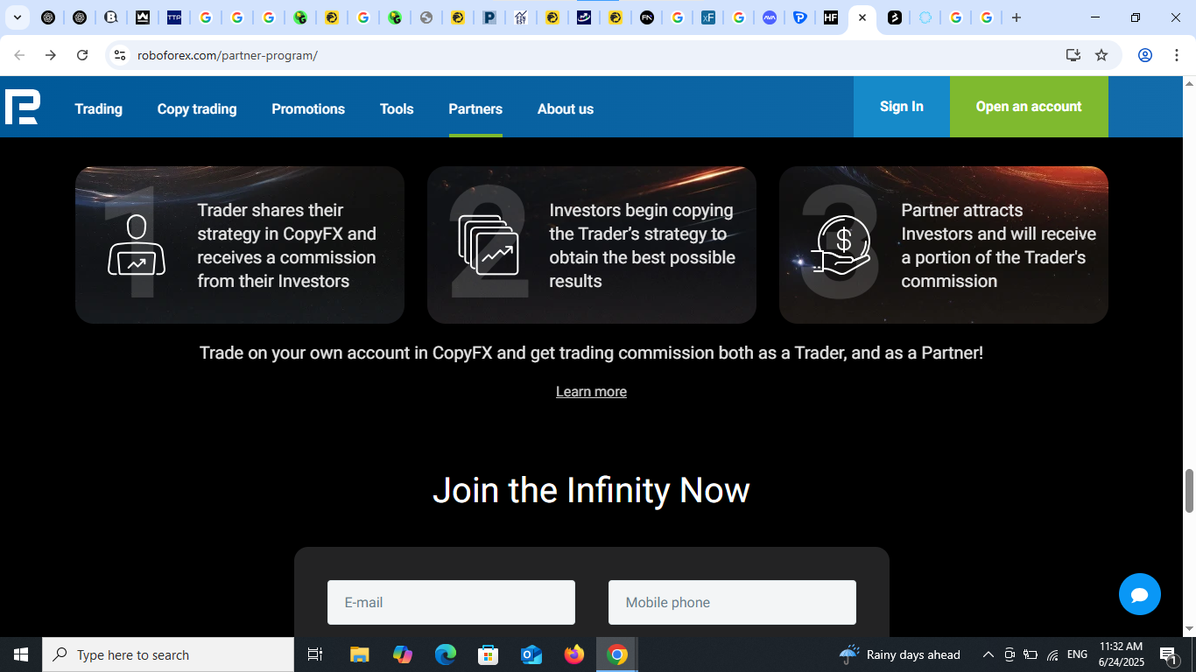
Task: Click the hand with dollar coin icon
Action: pos(841,244)
